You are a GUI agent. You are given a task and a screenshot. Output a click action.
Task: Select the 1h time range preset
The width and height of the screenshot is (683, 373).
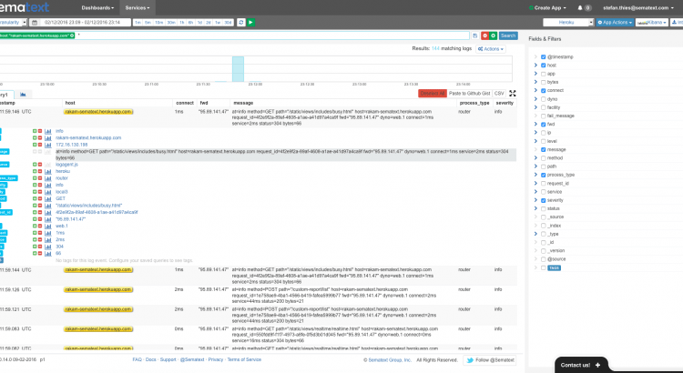click(x=182, y=23)
